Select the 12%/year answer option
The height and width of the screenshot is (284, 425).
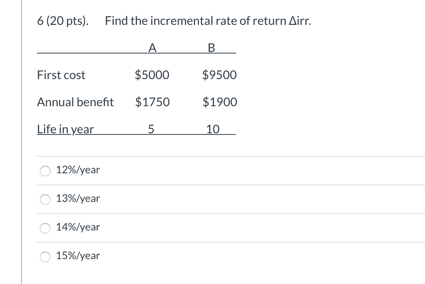tap(45, 171)
